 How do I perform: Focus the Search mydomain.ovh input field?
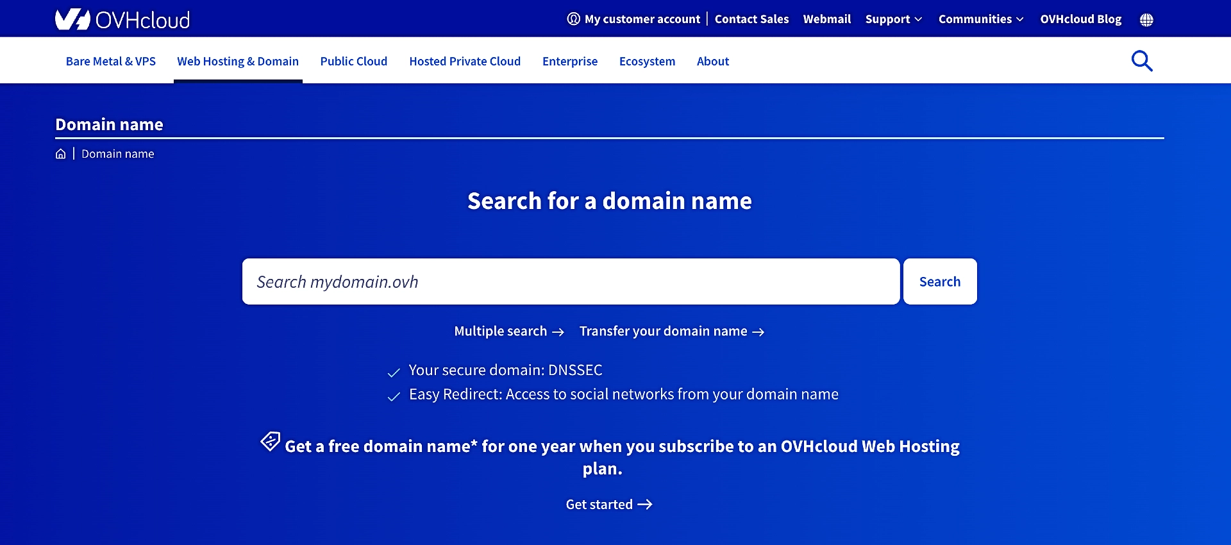click(x=571, y=281)
